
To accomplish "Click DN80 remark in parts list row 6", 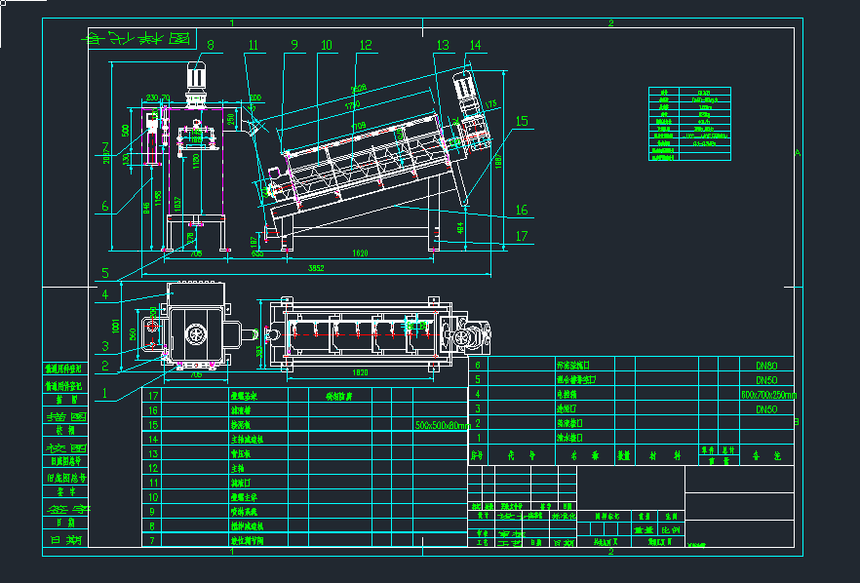I will [766, 366].
